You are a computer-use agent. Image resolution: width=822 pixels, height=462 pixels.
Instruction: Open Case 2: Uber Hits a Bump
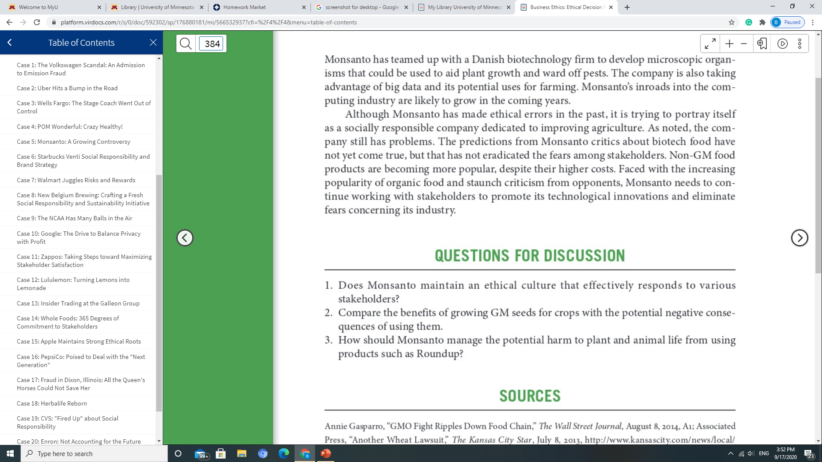point(67,88)
